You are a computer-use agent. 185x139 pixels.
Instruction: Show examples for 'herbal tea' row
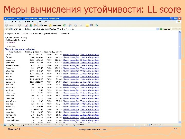[x=71, y=101]
